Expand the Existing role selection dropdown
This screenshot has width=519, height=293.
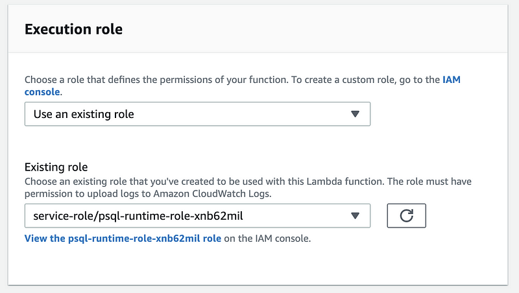click(197, 216)
